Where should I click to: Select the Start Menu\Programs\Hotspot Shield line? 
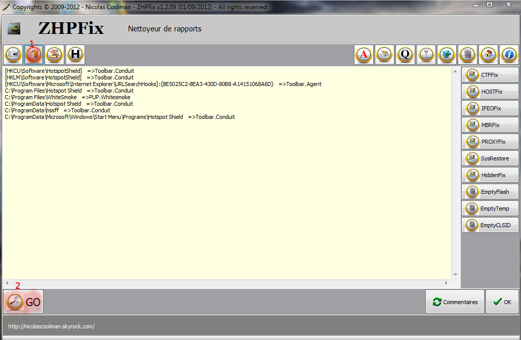tap(119, 117)
